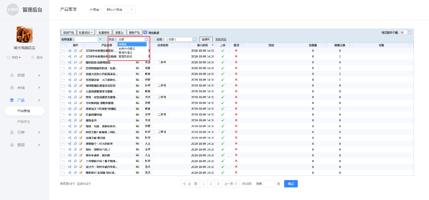Click edit icon for 地球物理反演理论与应用 row
Viewport: 429px width, 200px height.
[x=81, y=85]
